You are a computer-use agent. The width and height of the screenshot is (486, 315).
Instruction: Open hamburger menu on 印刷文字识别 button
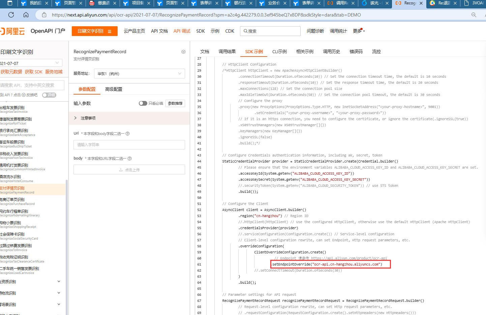(x=110, y=31)
